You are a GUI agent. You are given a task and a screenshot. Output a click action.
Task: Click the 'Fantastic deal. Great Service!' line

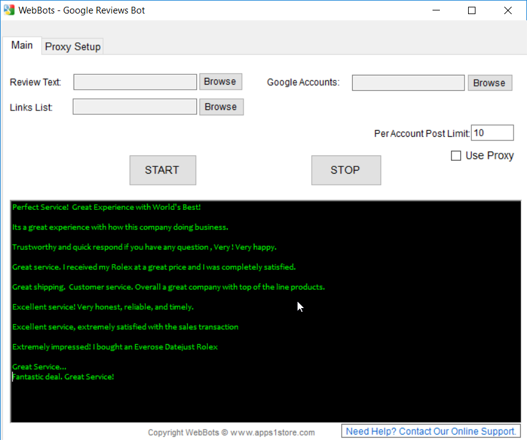[63, 377]
